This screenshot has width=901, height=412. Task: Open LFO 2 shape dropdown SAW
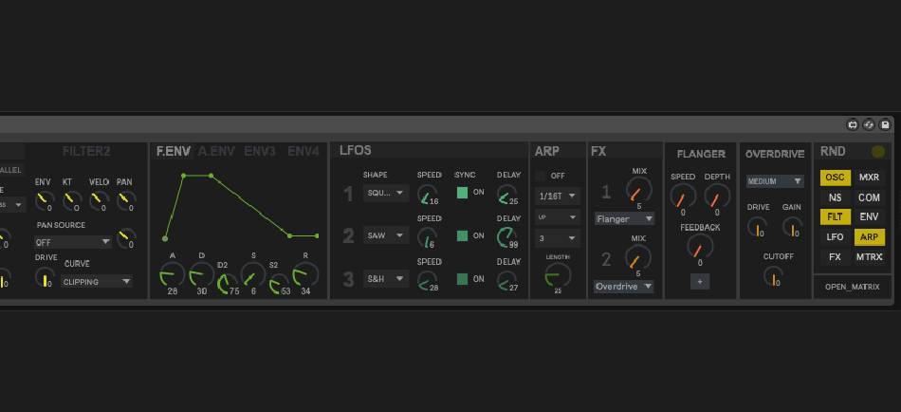386,235
